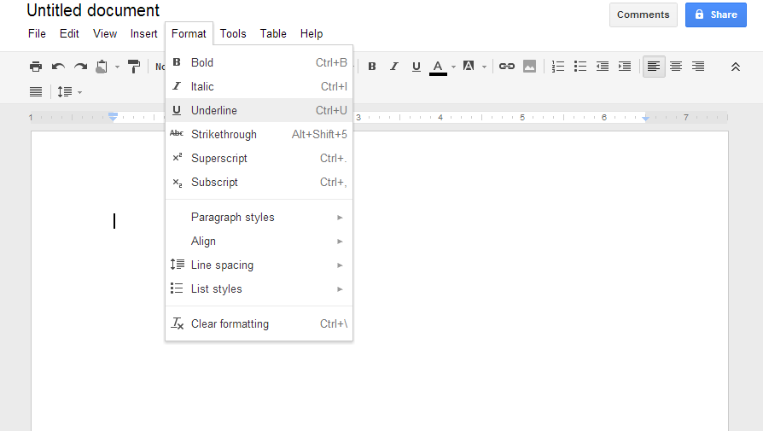Start a bulleted list from the toolbar

tap(580, 67)
